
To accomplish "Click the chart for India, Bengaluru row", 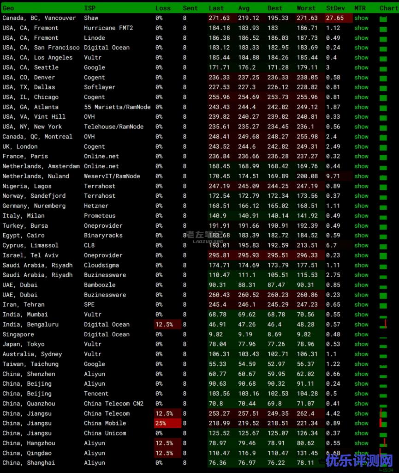I will (383, 324).
